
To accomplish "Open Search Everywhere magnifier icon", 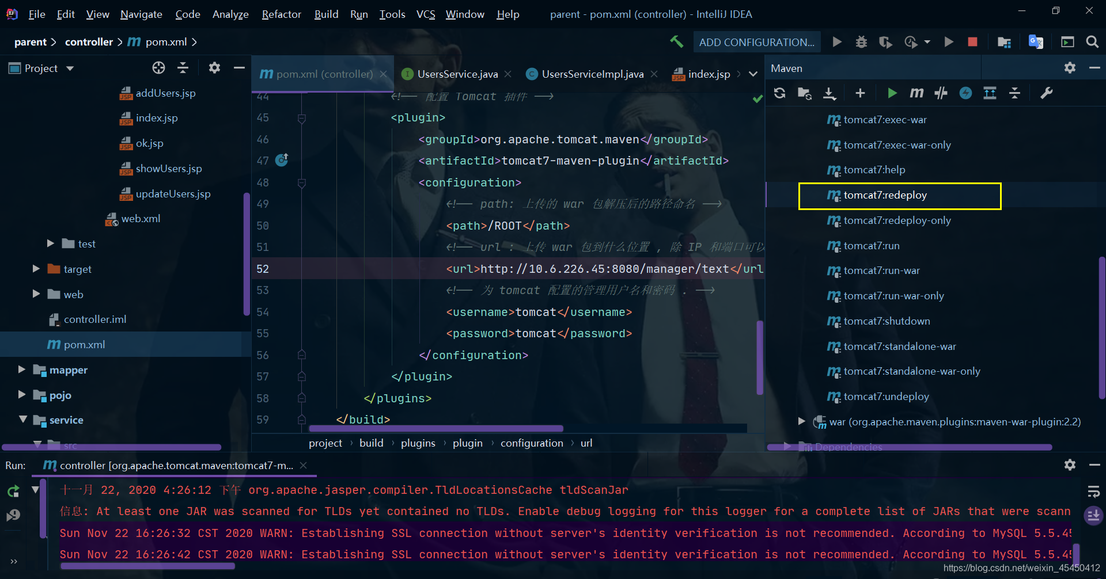I will pyautogui.click(x=1092, y=41).
